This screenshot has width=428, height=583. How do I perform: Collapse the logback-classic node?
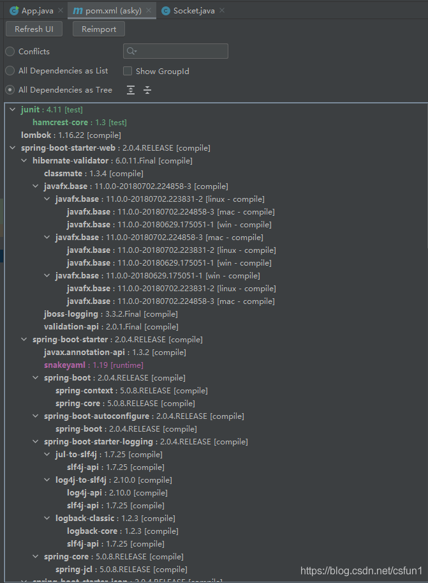pos(47,519)
